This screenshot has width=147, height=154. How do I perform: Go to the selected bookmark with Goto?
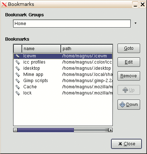129,48
